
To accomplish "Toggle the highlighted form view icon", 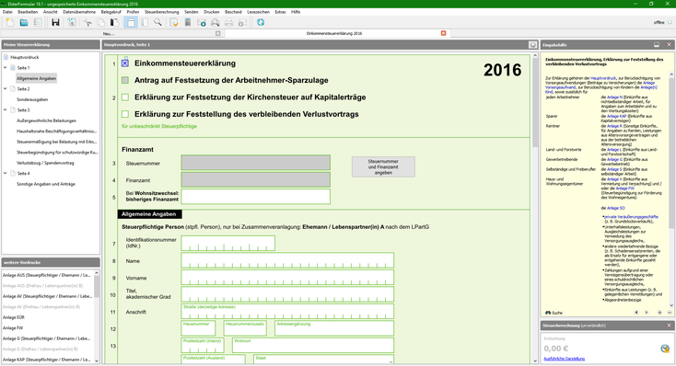I will 131,22.
